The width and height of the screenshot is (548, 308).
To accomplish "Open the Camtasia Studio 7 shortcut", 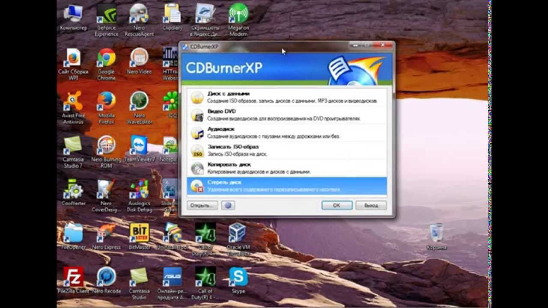I will tap(73, 152).
